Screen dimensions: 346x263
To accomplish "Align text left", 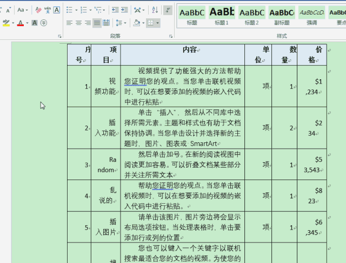I will click(69, 23).
